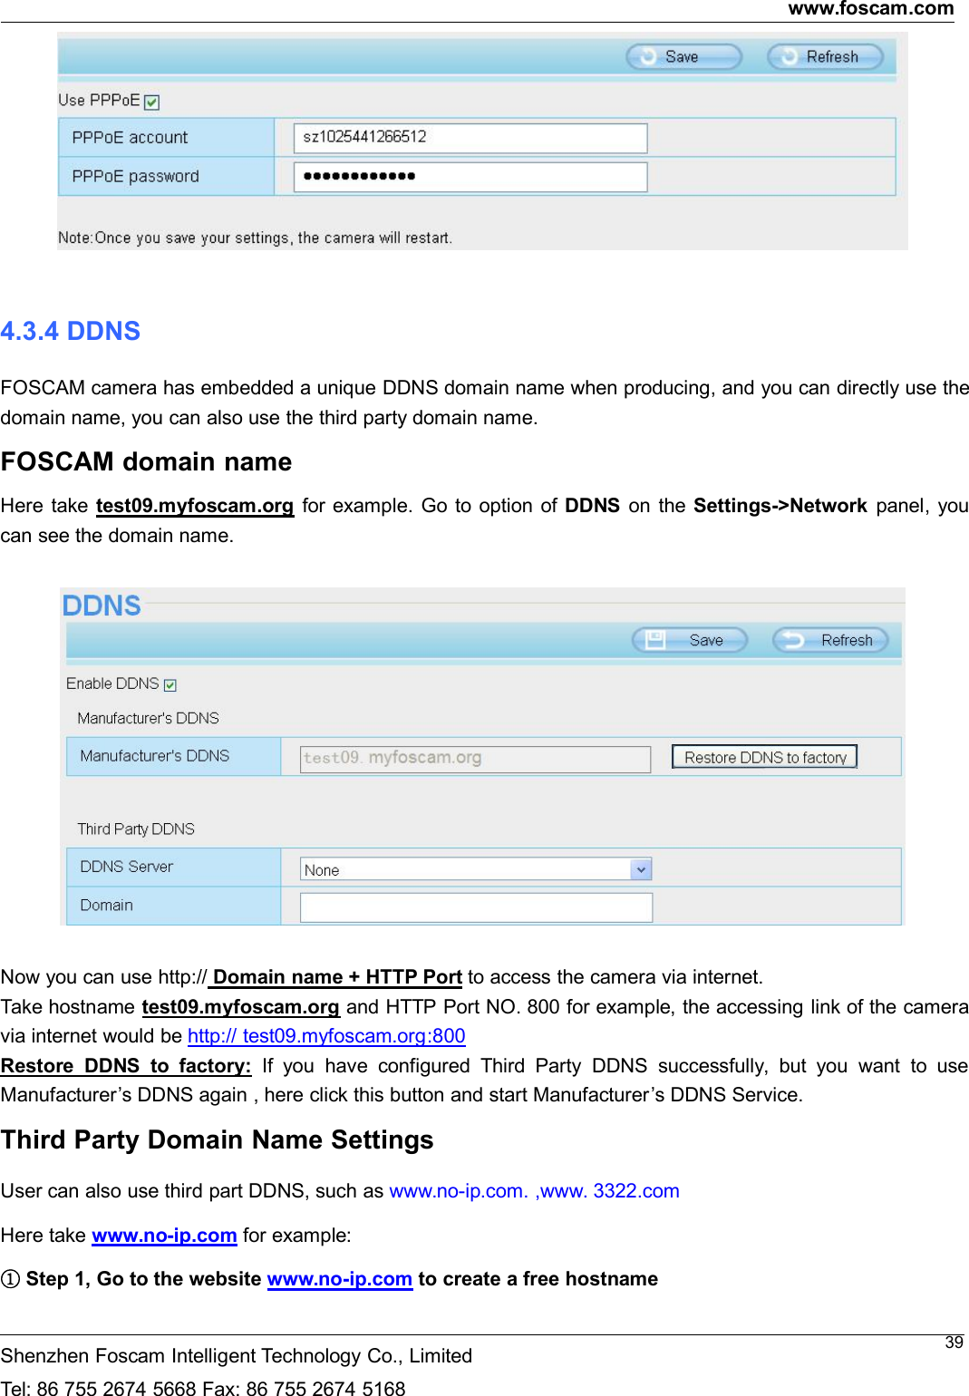Click the Save icon in the PPPoE panel
The width and height of the screenshot is (969, 1396).
point(651,56)
